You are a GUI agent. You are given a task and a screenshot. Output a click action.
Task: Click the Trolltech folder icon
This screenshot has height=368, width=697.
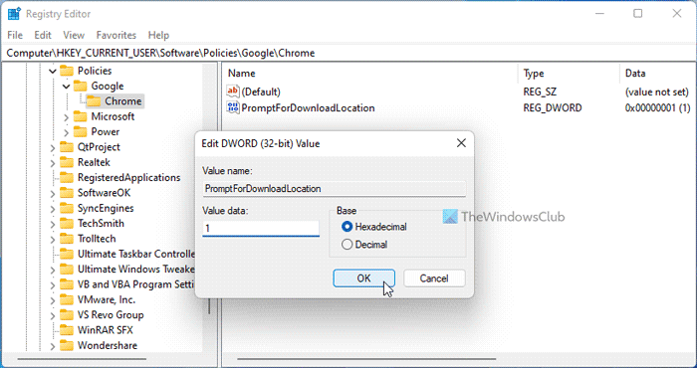(x=67, y=239)
